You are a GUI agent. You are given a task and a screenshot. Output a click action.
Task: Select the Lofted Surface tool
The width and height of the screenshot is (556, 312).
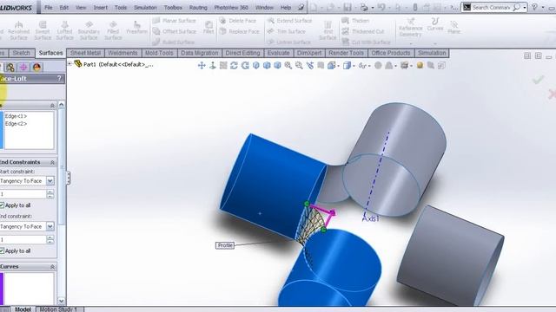pyautogui.click(x=64, y=30)
